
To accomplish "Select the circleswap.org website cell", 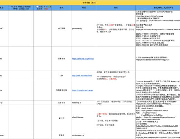I will pos(84,135).
